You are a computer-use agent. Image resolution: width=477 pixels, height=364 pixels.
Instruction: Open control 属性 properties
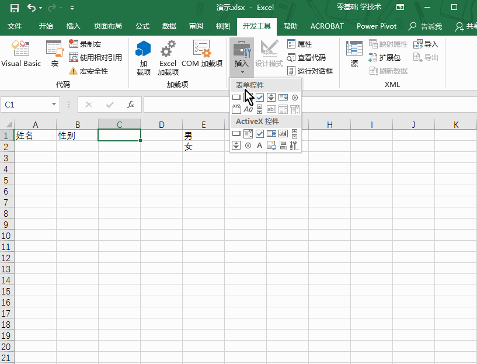(x=300, y=44)
